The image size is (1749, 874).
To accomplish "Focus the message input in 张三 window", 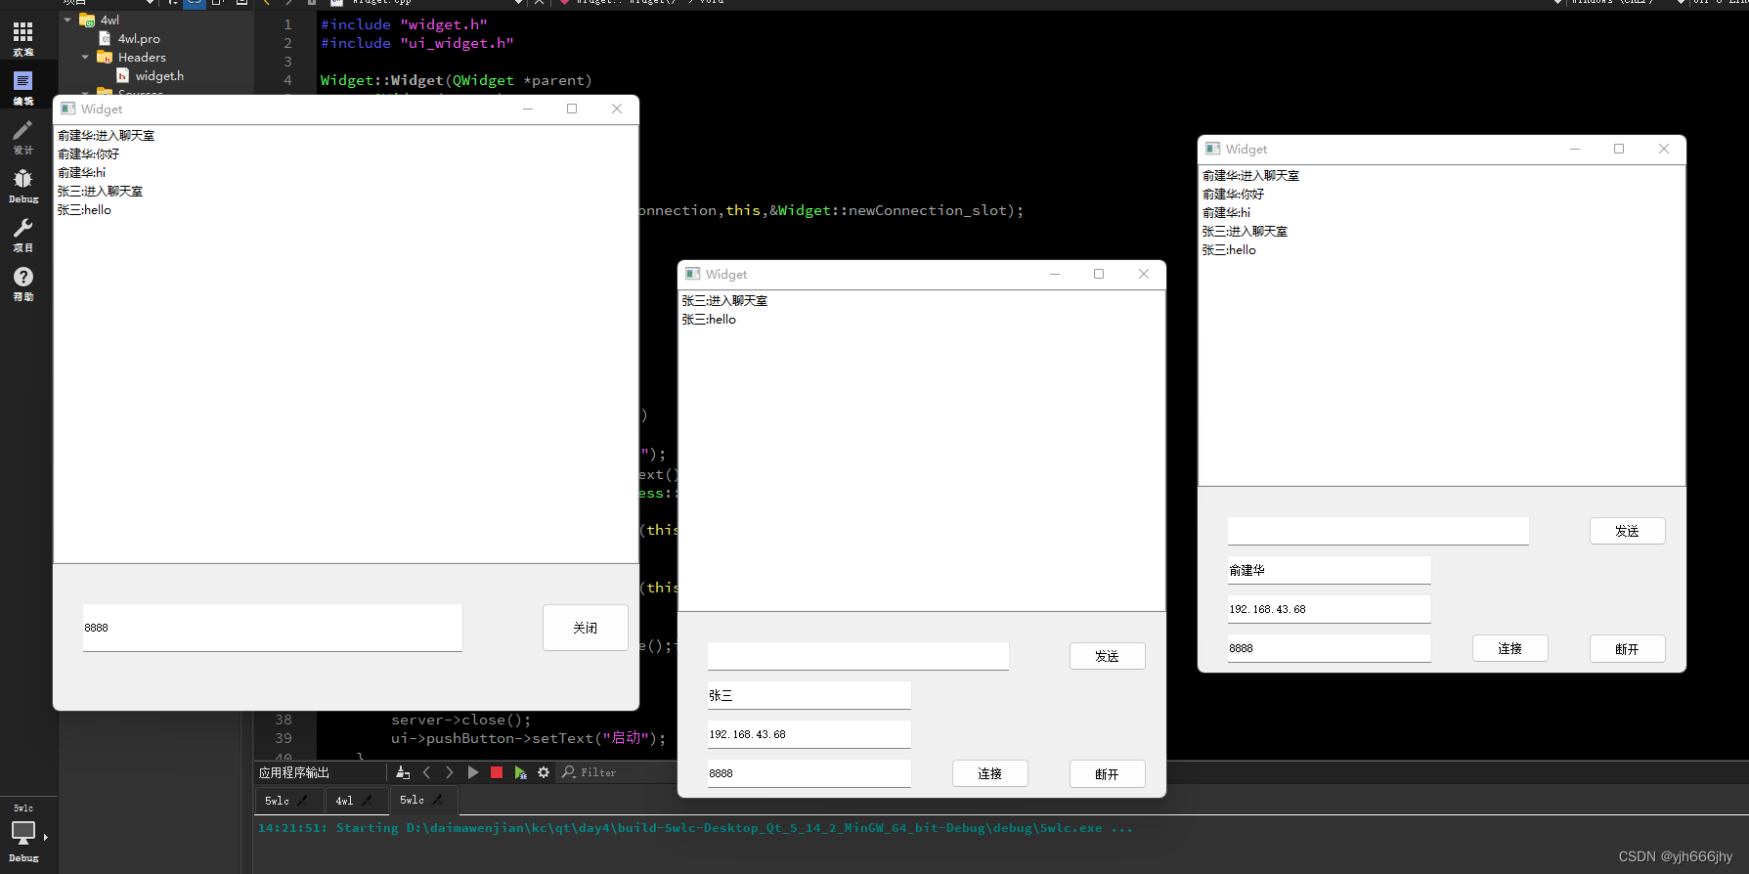I will click(x=858, y=656).
